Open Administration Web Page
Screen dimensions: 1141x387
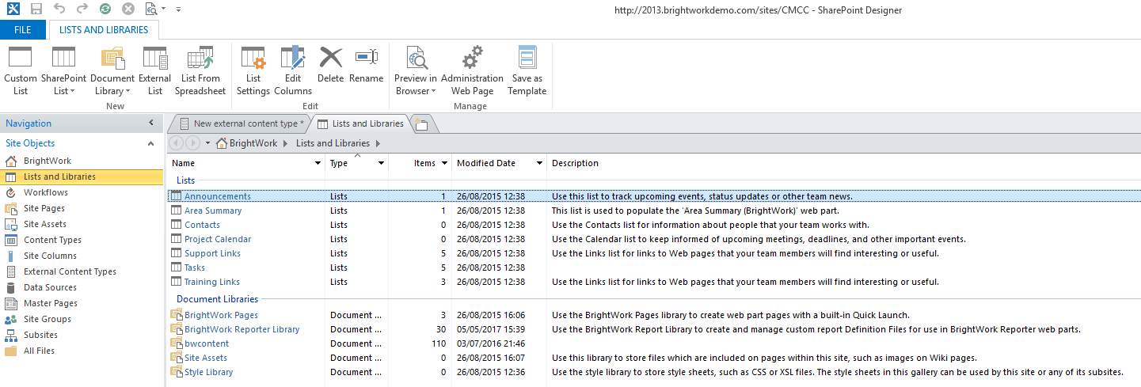[x=472, y=71]
